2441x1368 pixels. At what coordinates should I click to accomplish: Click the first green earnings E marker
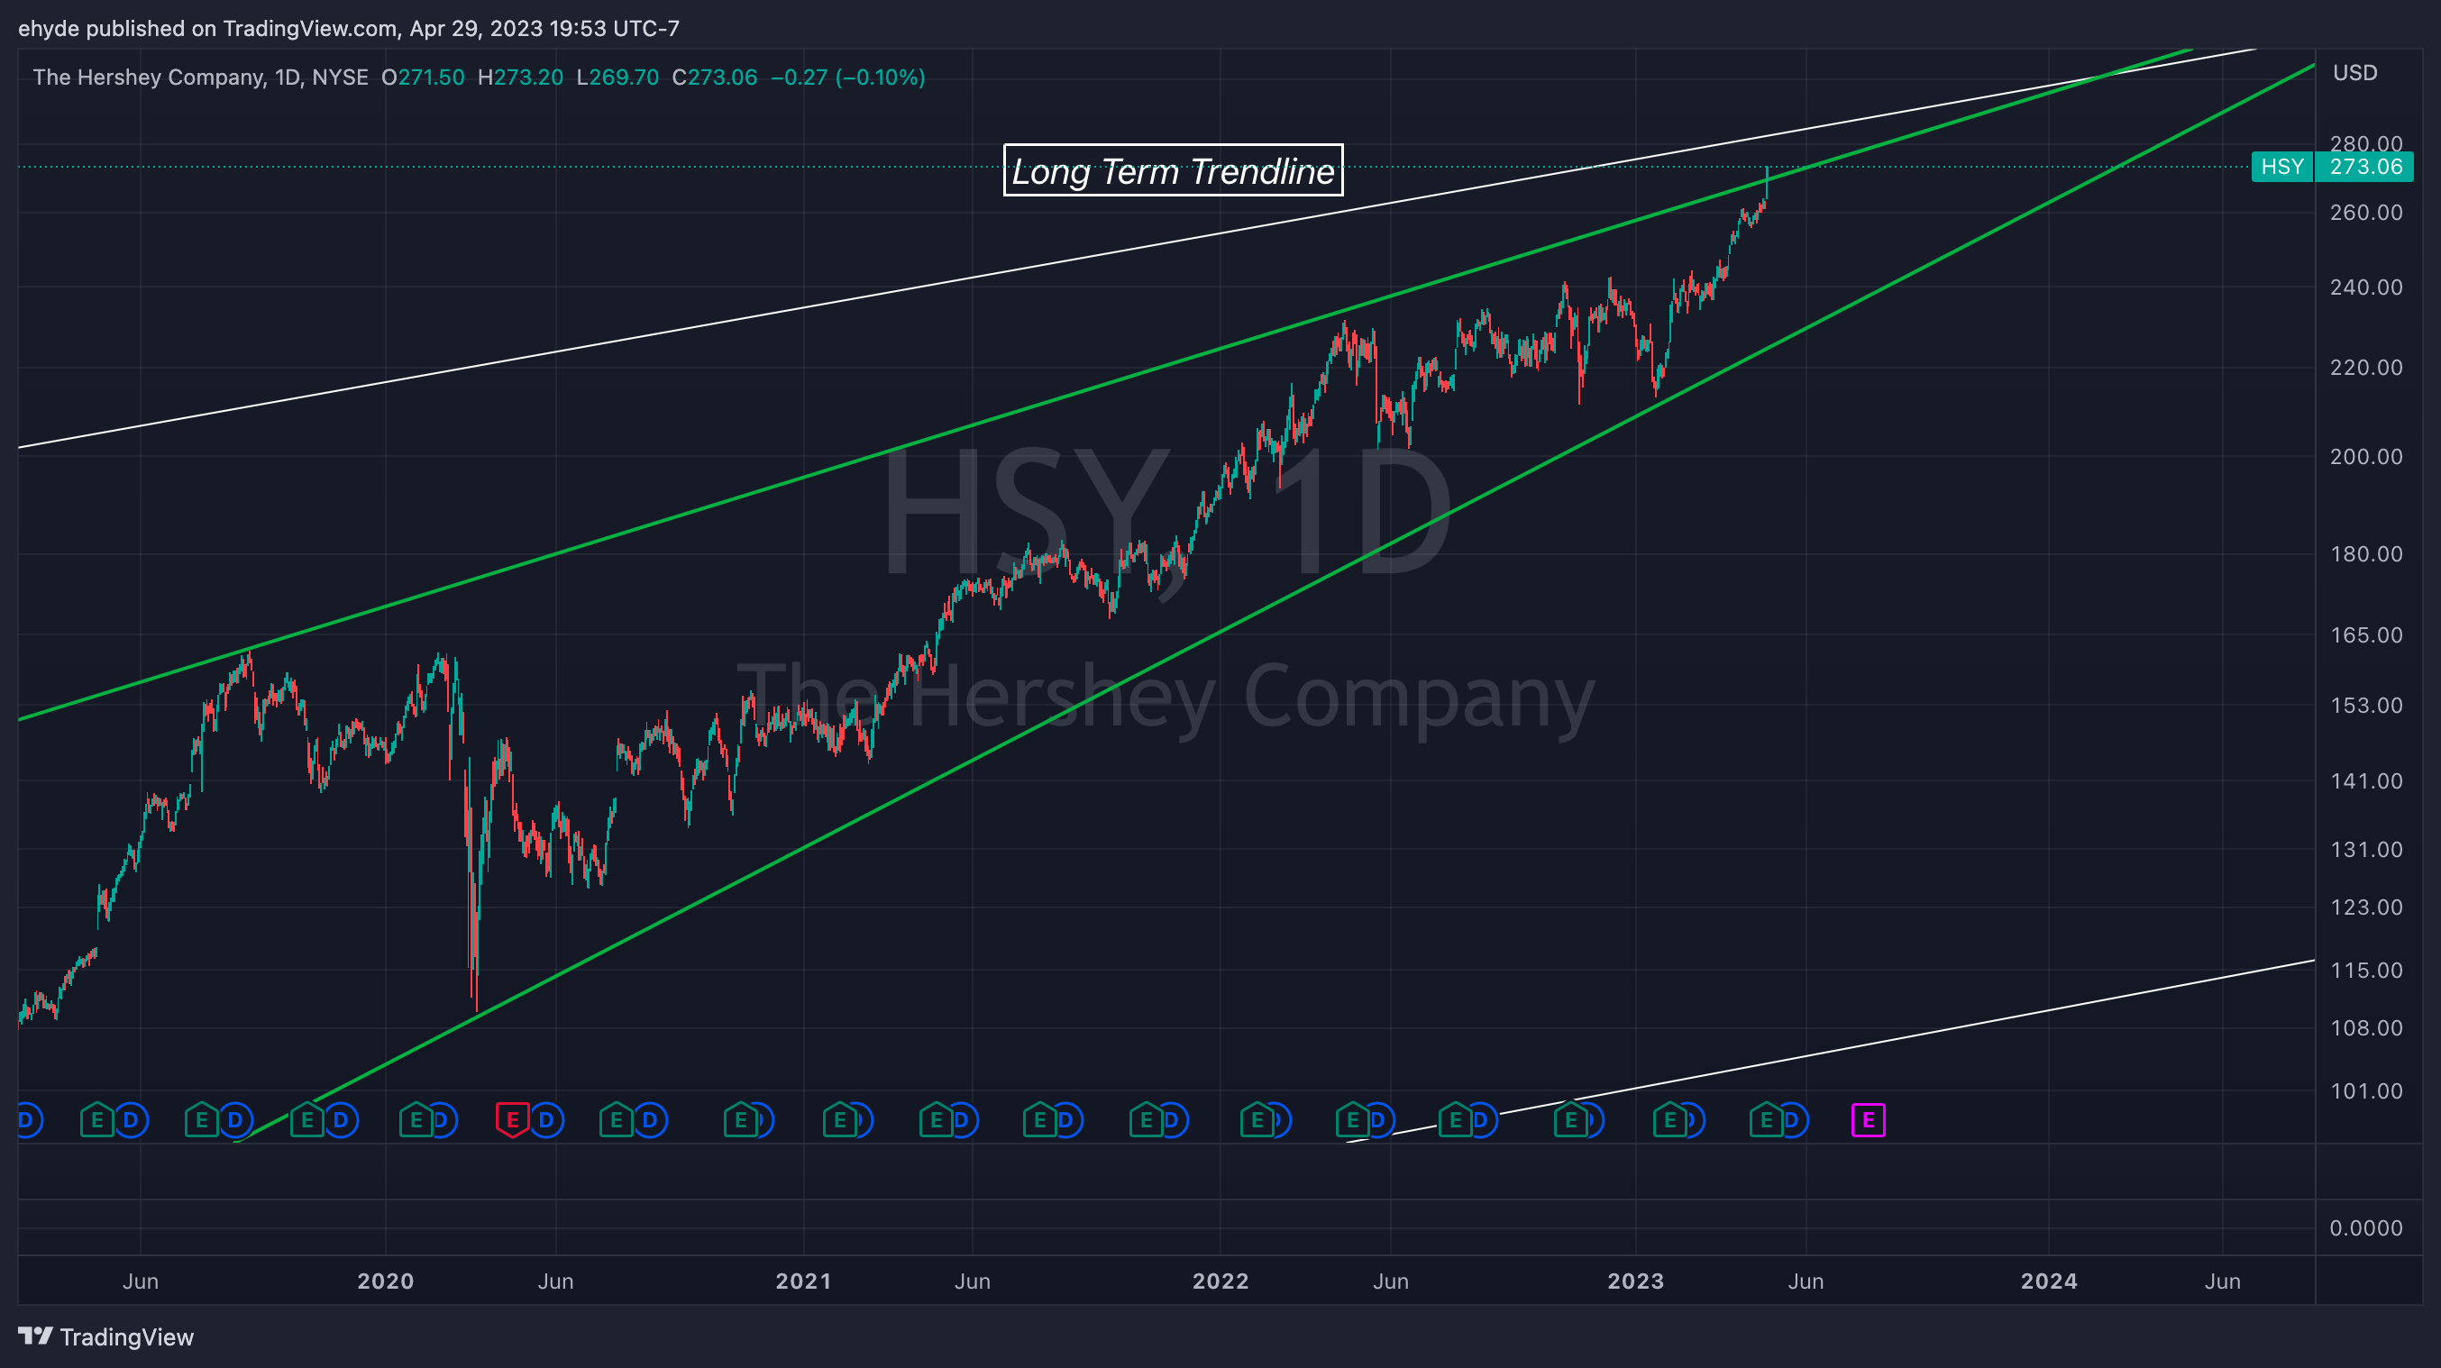tap(96, 1121)
